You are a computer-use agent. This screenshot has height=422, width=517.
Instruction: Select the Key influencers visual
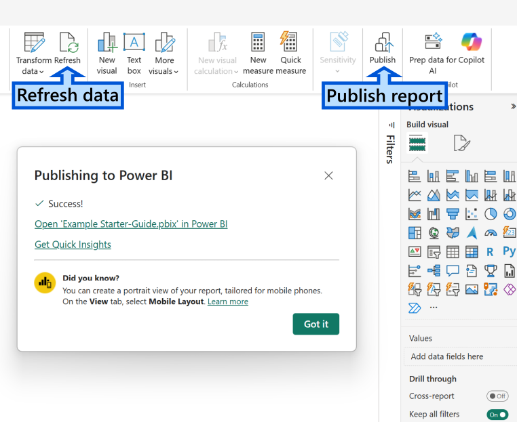415,271
